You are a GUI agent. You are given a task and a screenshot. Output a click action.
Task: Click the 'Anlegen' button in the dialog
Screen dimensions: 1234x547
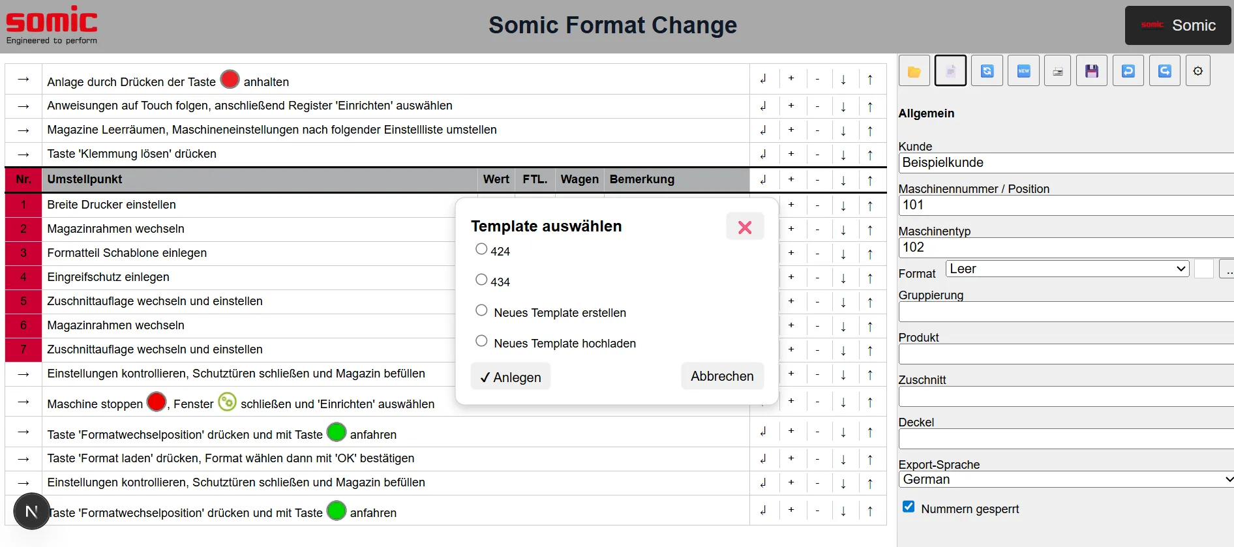coord(511,377)
